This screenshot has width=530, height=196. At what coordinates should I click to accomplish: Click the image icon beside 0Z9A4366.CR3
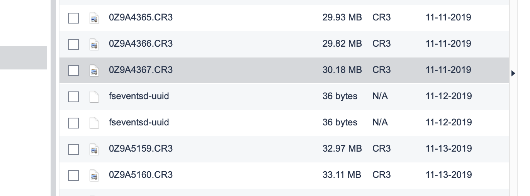[x=94, y=44]
